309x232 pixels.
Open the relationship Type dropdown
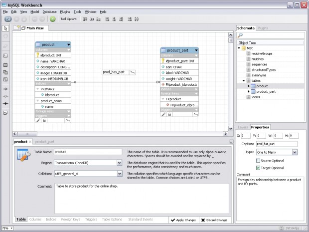coord(295,152)
